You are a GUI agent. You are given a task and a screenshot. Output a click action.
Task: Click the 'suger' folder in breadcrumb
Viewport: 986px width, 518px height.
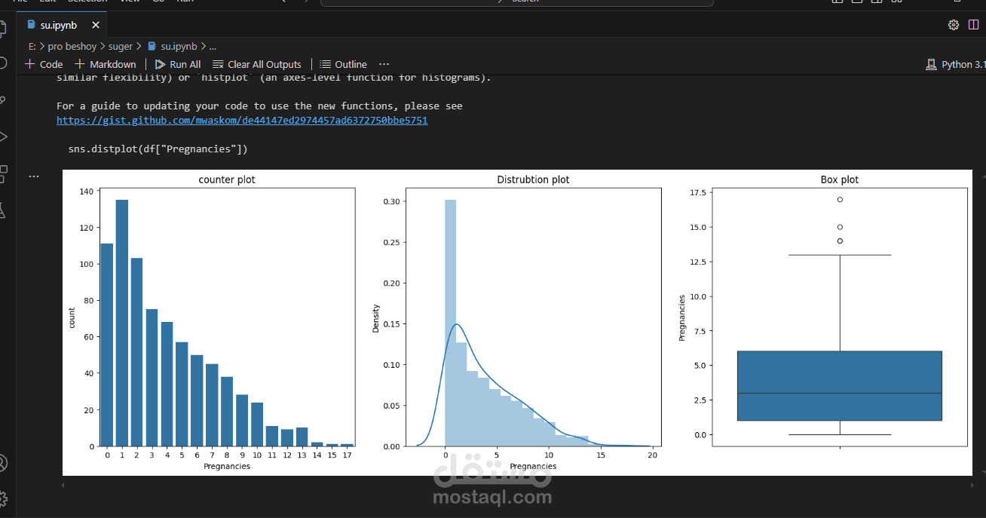tap(121, 46)
